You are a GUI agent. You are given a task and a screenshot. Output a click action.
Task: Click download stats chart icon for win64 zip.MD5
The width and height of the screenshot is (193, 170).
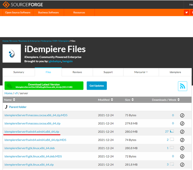click(172, 139)
